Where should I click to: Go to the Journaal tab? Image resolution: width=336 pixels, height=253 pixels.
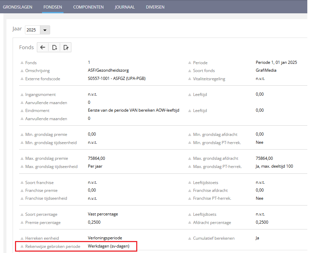125,7
